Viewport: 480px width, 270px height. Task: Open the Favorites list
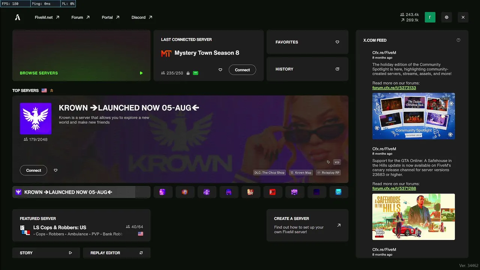[x=307, y=42]
